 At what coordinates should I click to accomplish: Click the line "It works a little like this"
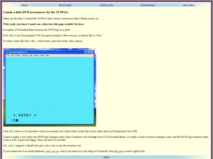43,41
